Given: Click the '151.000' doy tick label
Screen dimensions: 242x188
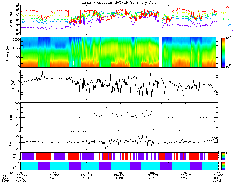Looking at the screenshot, I should (x=218, y=176).
